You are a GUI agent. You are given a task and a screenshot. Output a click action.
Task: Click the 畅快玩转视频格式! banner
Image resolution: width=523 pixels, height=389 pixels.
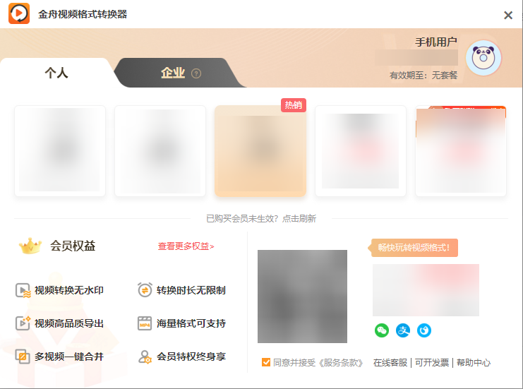point(414,248)
